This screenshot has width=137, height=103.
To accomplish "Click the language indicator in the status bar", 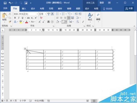I will [39, 101].
